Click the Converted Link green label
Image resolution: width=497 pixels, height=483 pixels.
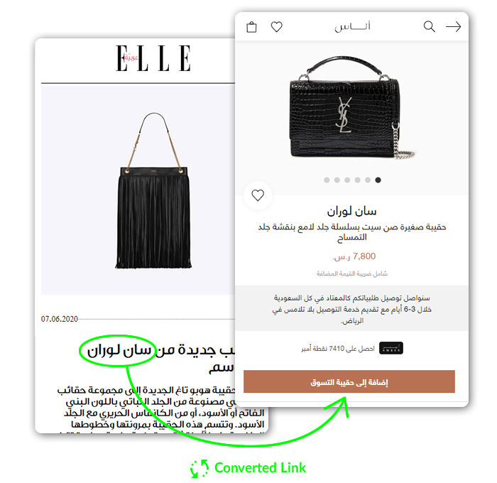(x=260, y=468)
